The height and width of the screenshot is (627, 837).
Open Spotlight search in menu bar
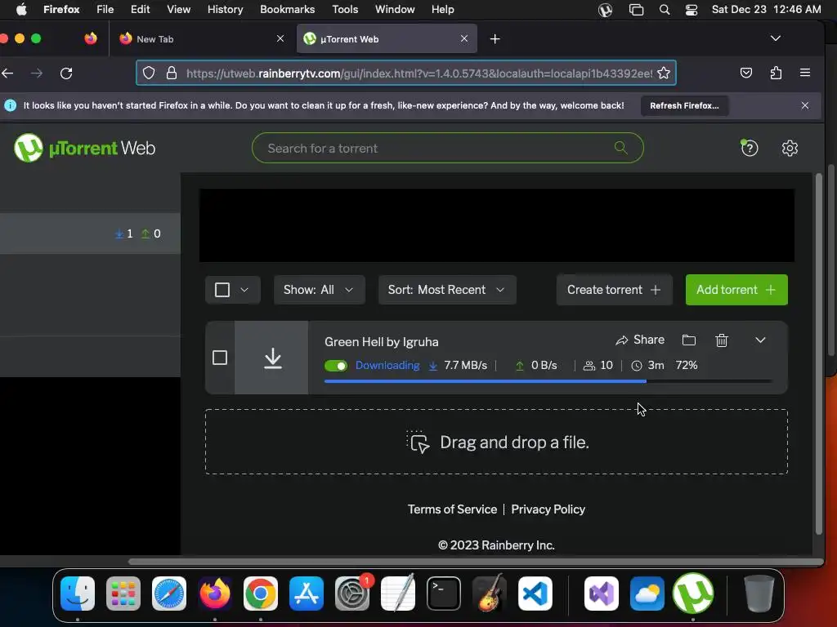tap(664, 10)
